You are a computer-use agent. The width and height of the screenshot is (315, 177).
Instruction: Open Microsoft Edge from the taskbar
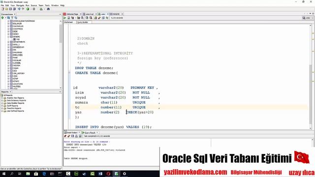[44, 174]
